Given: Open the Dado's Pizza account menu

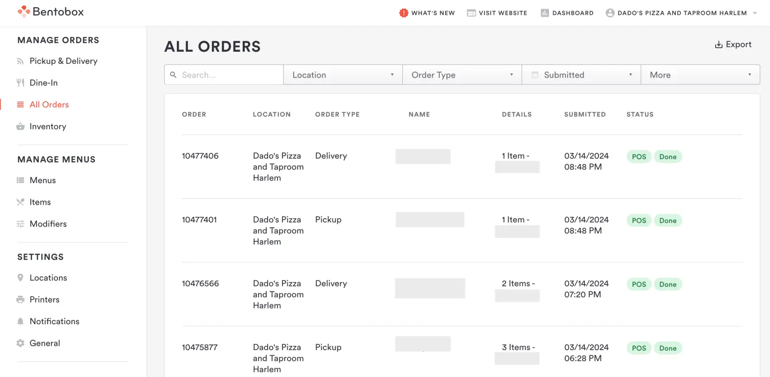Looking at the screenshot, I should coord(681,13).
